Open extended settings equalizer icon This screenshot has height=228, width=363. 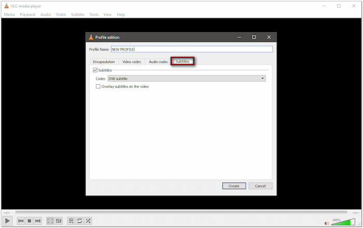(59, 221)
